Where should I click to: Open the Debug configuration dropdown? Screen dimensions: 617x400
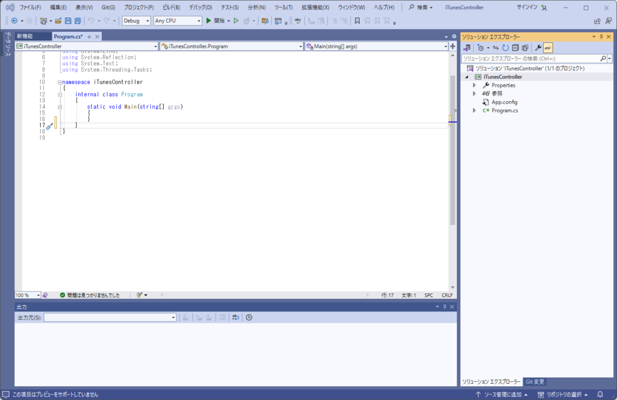pyautogui.click(x=136, y=20)
